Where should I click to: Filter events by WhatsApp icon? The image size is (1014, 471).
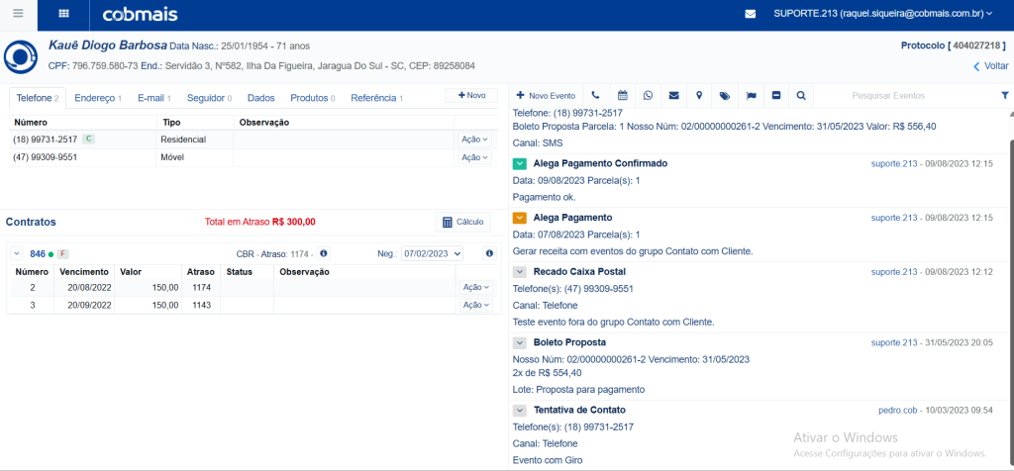[x=648, y=96]
